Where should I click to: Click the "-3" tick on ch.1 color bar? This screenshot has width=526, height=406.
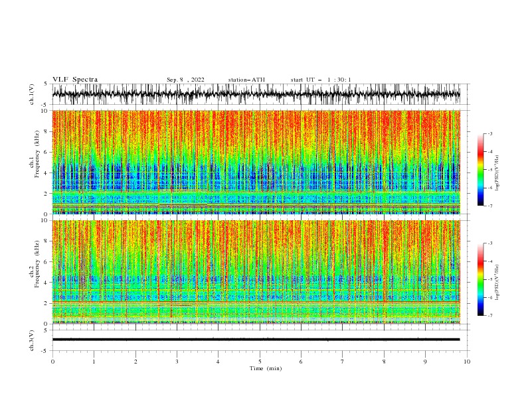489,133
